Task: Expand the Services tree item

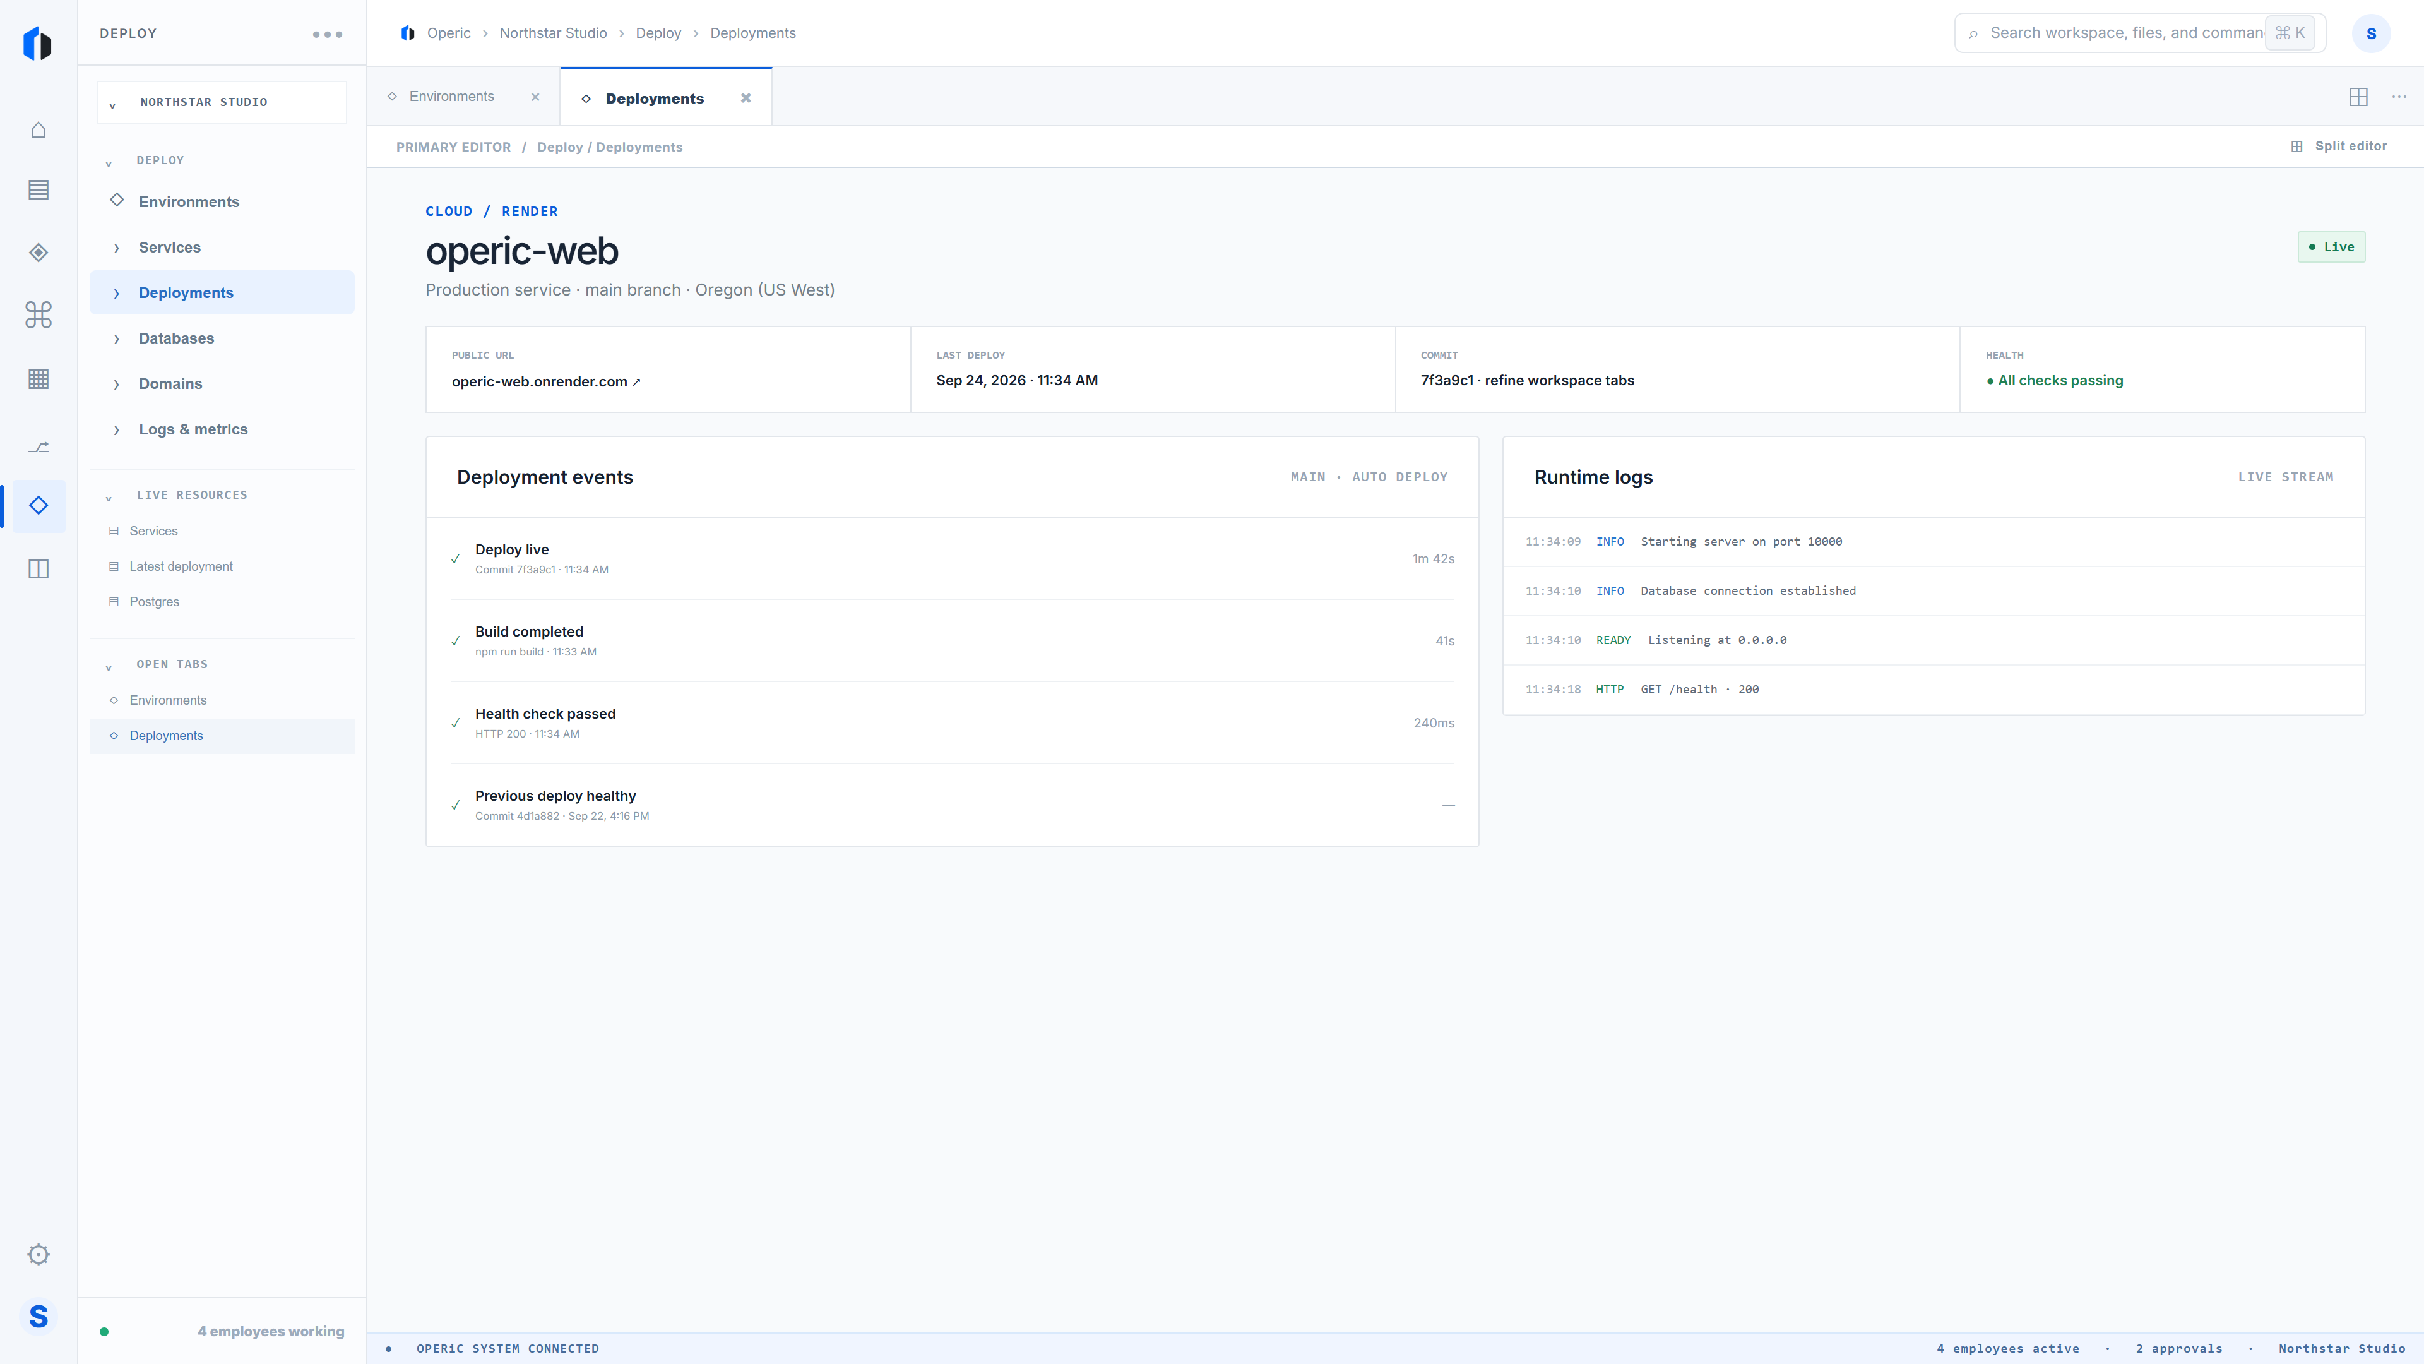Action: click(x=117, y=248)
